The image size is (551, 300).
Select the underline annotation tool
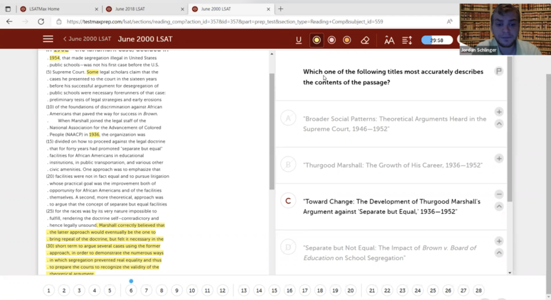(298, 40)
